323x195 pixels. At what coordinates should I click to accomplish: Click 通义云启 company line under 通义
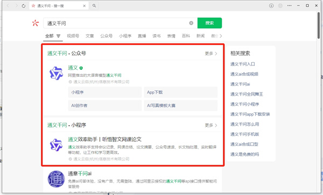pos(99,82)
